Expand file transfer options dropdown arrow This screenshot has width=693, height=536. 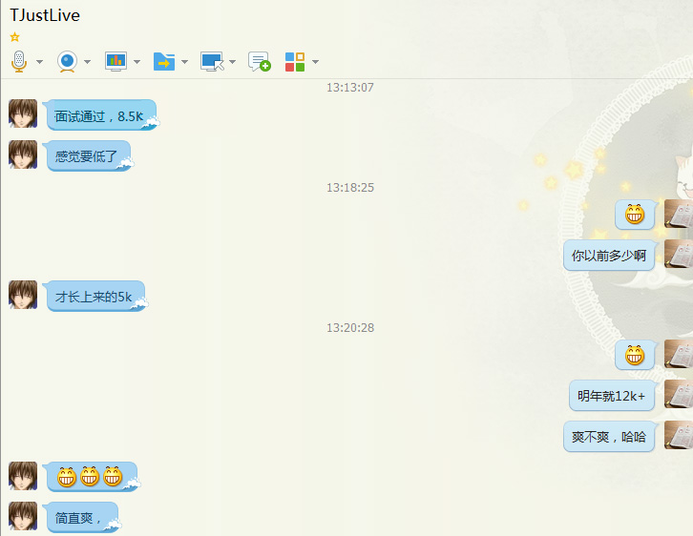pyautogui.click(x=185, y=62)
